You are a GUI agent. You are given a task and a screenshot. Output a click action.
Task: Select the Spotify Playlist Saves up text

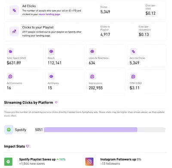pos(37,159)
